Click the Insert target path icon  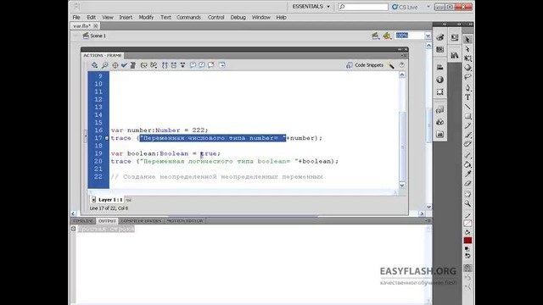pos(115,65)
